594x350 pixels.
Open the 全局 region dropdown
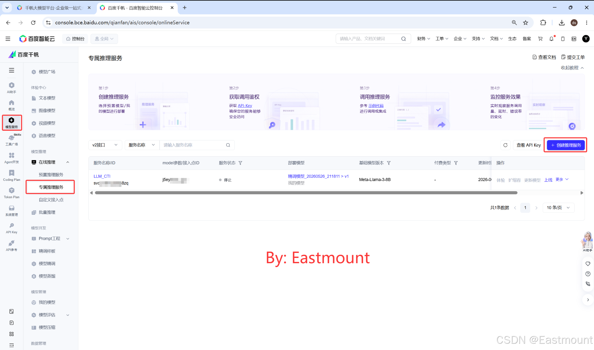pyautogui.click(x=104, y=39)
